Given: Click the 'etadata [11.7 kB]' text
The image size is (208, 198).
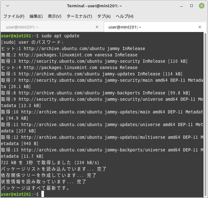Looking at the screenshot, I should point(22,156).
